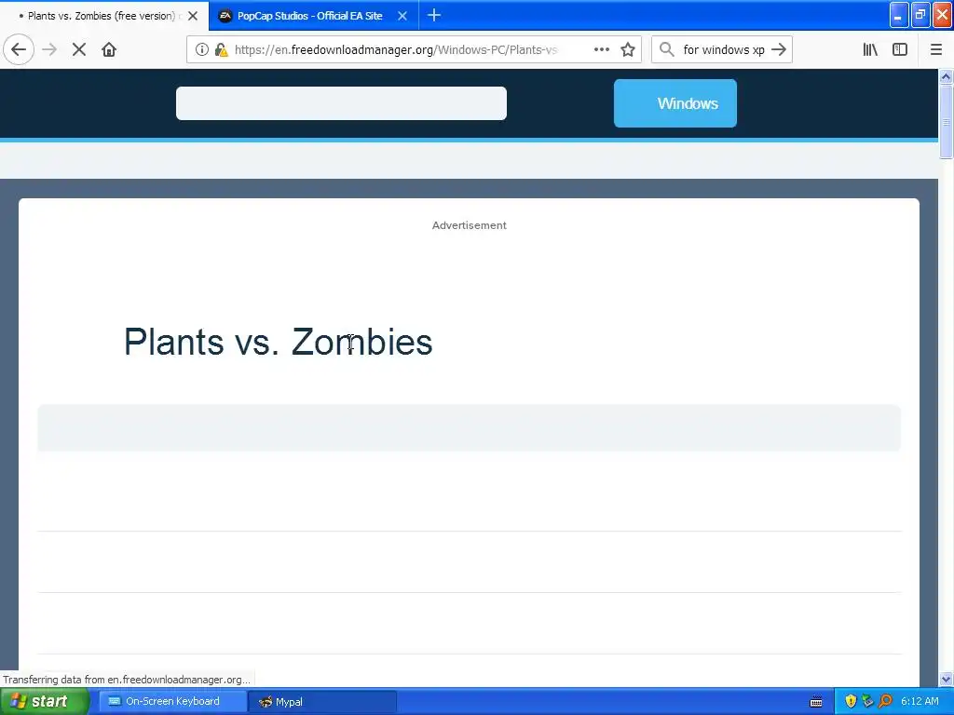
Task: Open the browser home page
Action: tap(109, 49)
